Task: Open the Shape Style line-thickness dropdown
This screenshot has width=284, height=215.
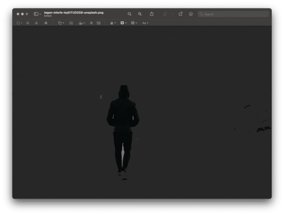Action: [x=113, y=23]
